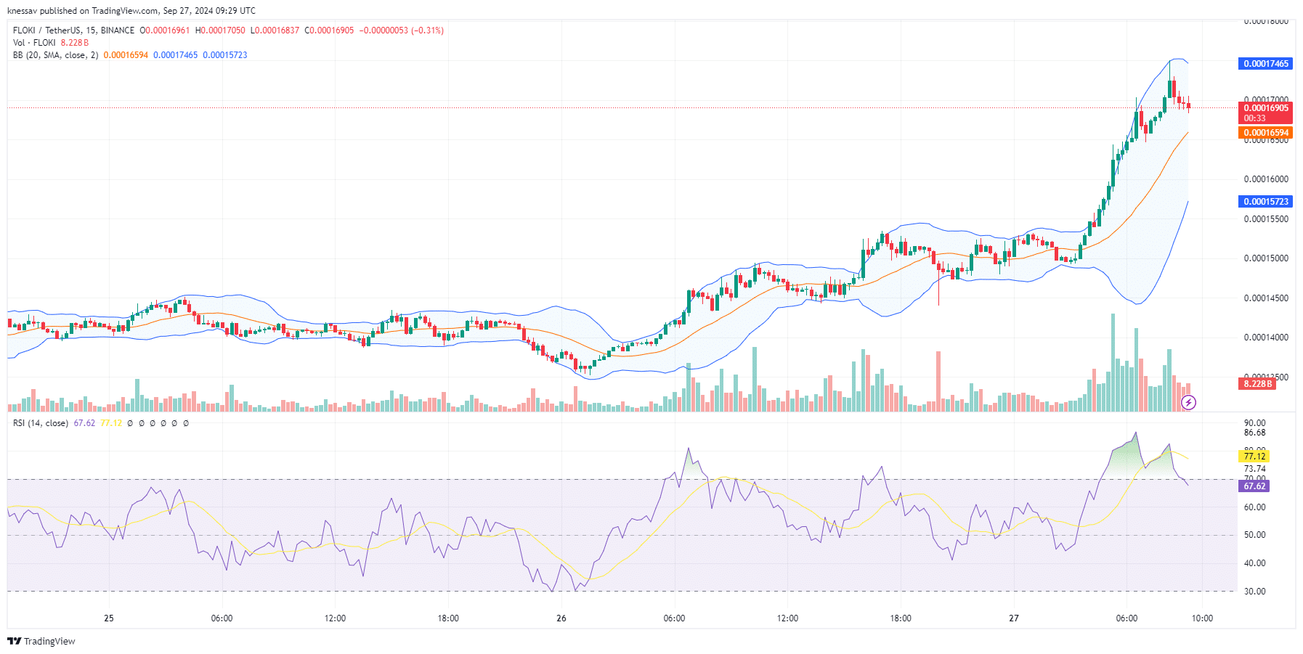Click the '27' date label on time axis
1303x654 pixels.
[x=1014, y=618]
